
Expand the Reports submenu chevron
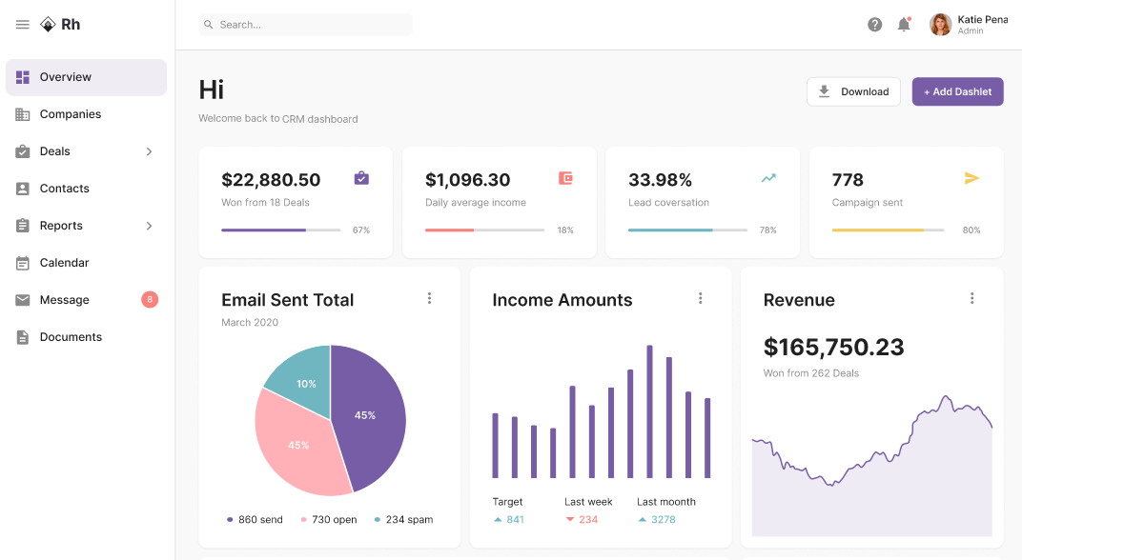149,226
